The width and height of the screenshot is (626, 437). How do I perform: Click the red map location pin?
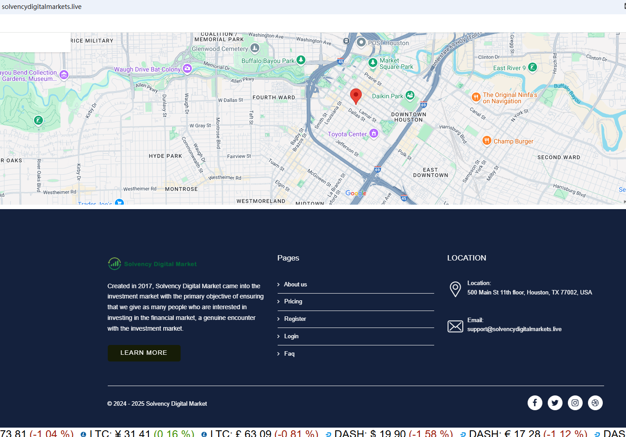tap(355, 96)
